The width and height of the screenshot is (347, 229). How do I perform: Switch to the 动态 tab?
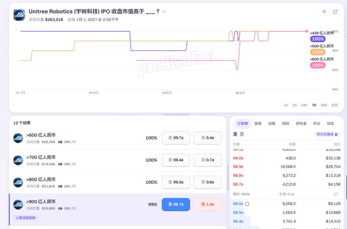coord(330,124)
